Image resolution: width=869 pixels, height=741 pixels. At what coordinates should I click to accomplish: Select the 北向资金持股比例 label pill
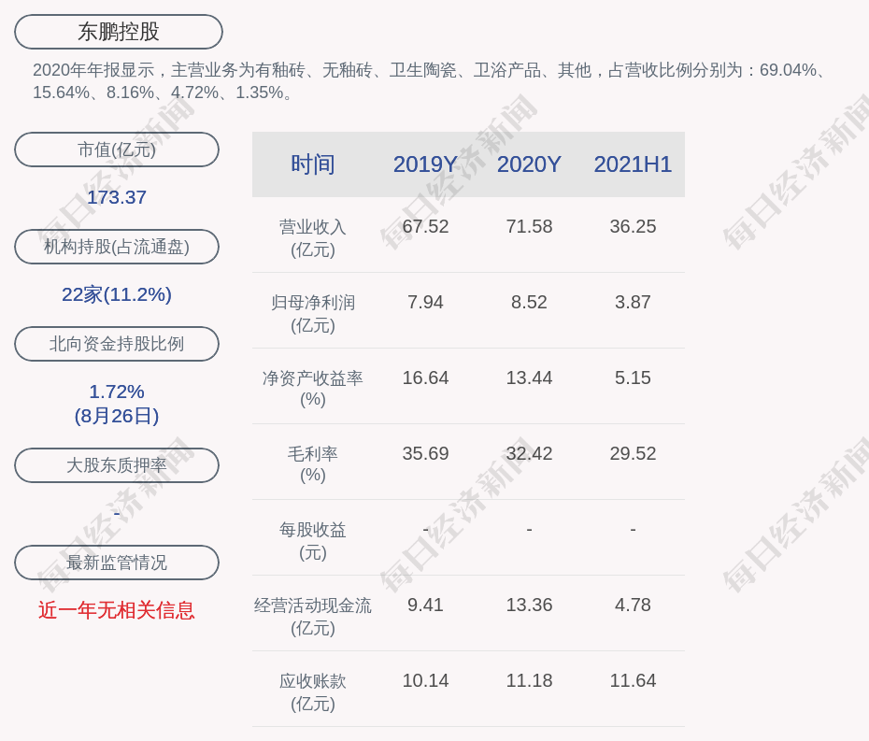(x=117, y=344)
